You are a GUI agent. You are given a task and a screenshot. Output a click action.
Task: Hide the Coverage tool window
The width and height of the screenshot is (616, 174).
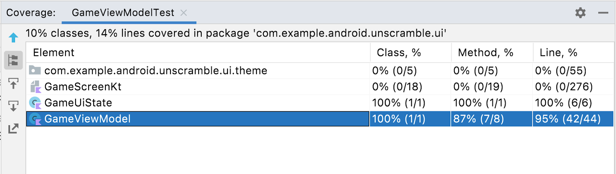pos(603,13)
